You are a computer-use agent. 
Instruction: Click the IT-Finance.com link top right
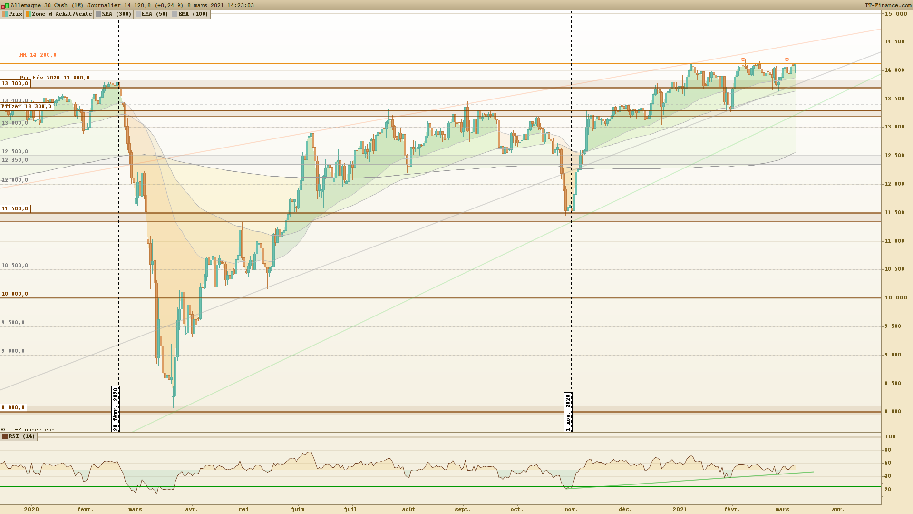click(x=887, y=5)
